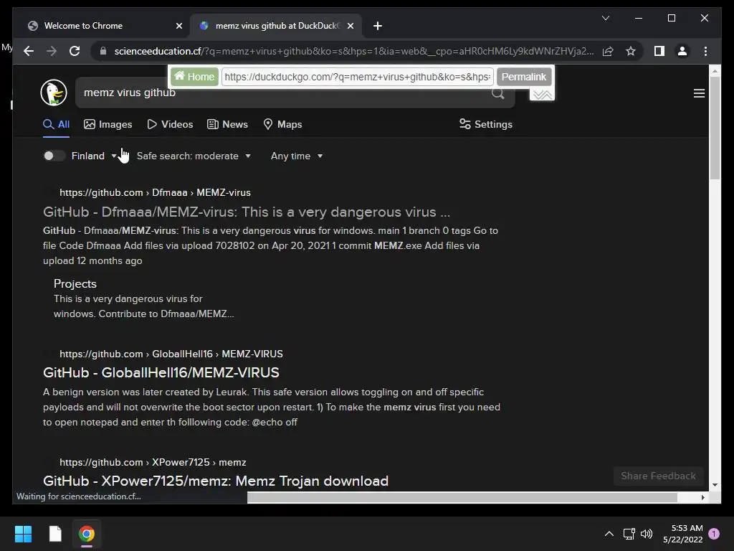Click github.com › XPower7125 › memz URL
The width and height of the screenshot is (734, 551).
(x=153, y=463)
